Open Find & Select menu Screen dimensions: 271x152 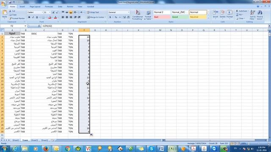pyautogui.click(x=260, y=15)
